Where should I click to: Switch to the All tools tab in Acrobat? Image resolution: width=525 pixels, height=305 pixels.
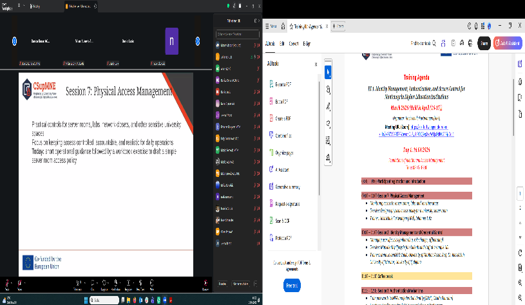click(270, 44)
